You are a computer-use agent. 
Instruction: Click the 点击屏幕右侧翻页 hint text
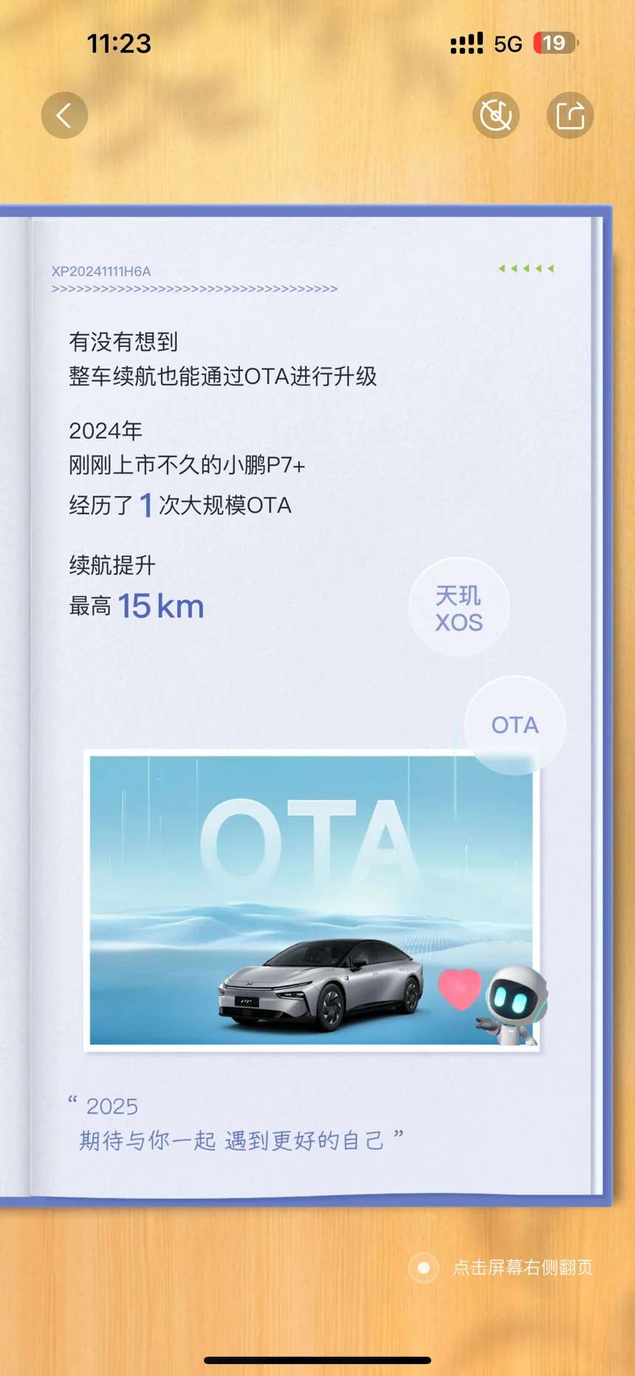point(523,1267)
